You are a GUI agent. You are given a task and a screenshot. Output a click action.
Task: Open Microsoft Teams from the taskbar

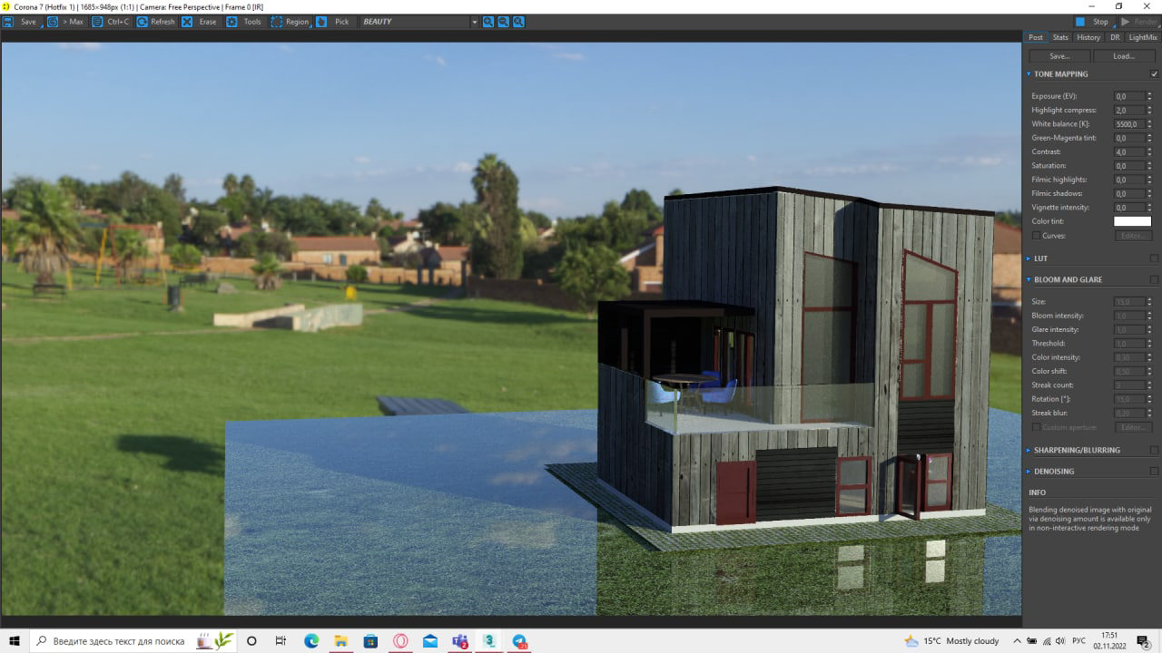point(460,641)
